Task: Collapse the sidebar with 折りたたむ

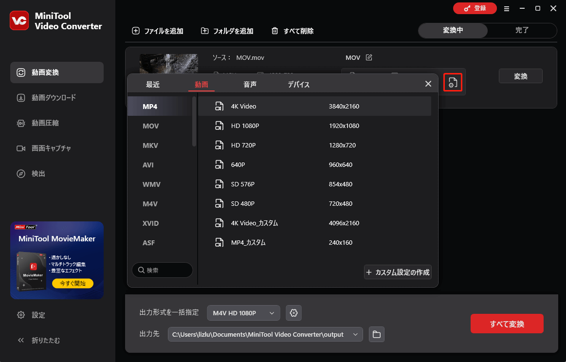Action: pos(38,340)
